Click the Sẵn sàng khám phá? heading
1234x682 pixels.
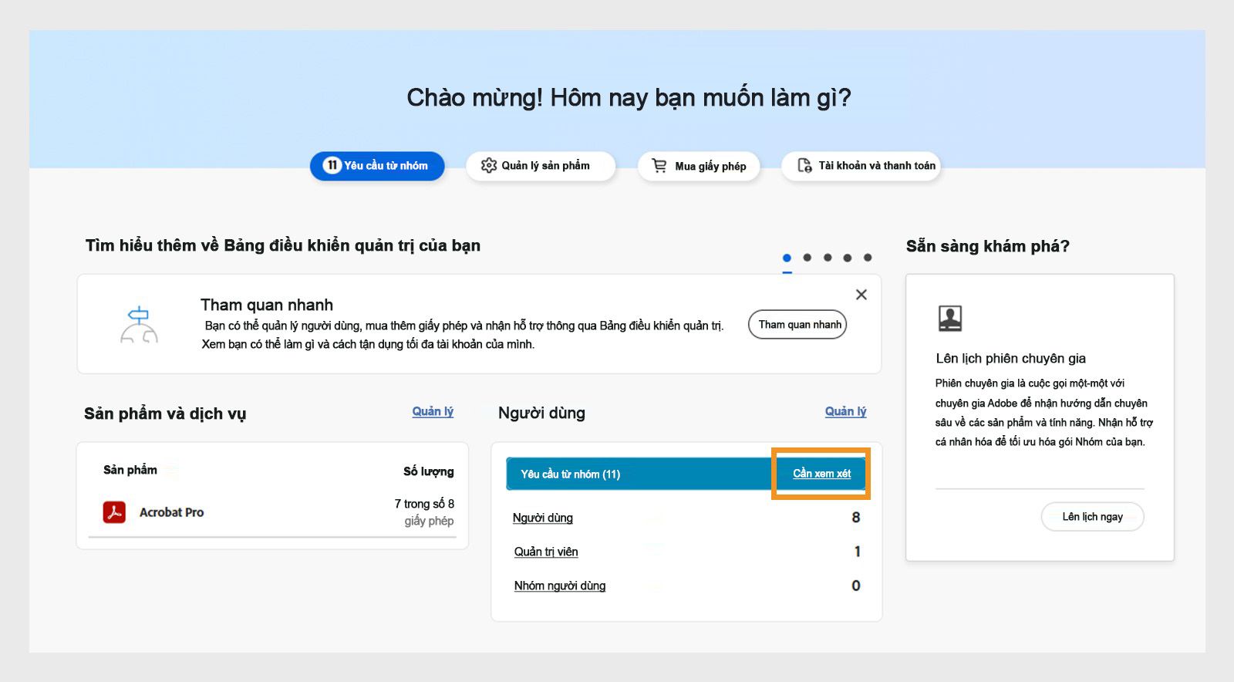[x=988, y=246]
